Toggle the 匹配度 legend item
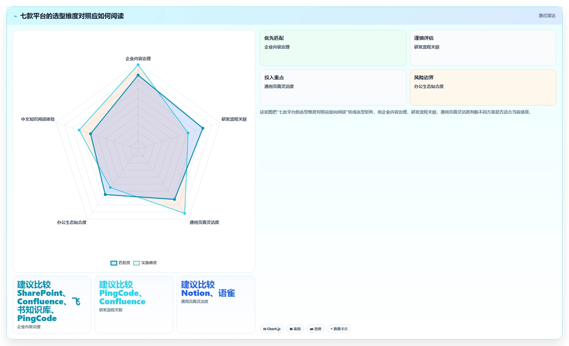569x346 pixels. 120,263
